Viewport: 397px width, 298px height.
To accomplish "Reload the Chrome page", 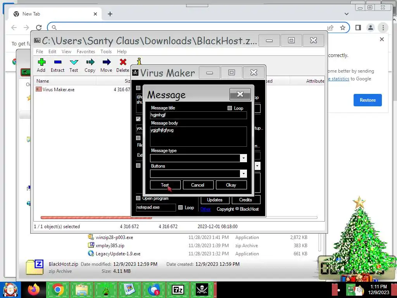I will (x=38, y=28).
